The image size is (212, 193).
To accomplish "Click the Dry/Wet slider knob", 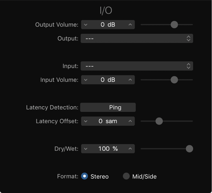I will (x=189, y=149).
